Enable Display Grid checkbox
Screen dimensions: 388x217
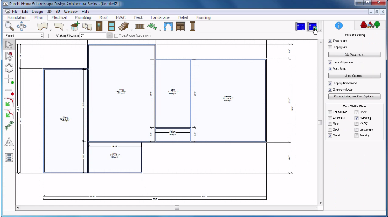(x=330, y=47)
